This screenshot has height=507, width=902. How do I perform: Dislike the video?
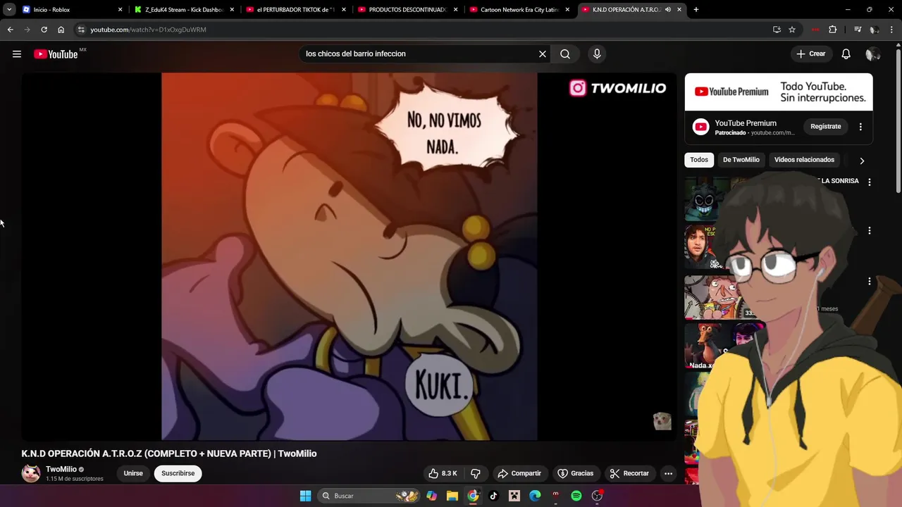[x=476, y=473]
